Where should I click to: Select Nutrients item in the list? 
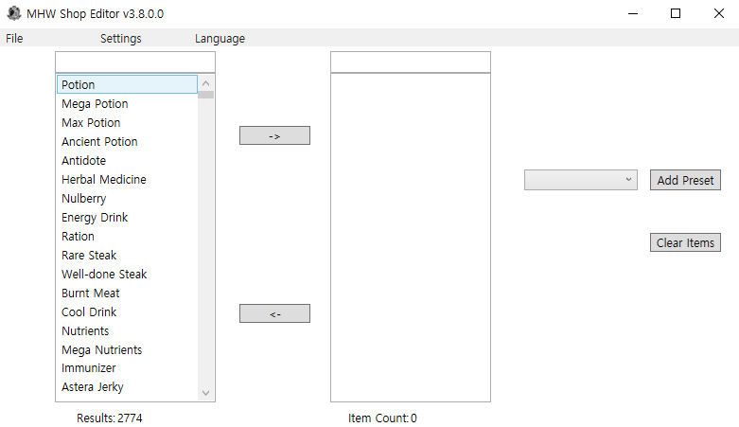tap(127, 330)
